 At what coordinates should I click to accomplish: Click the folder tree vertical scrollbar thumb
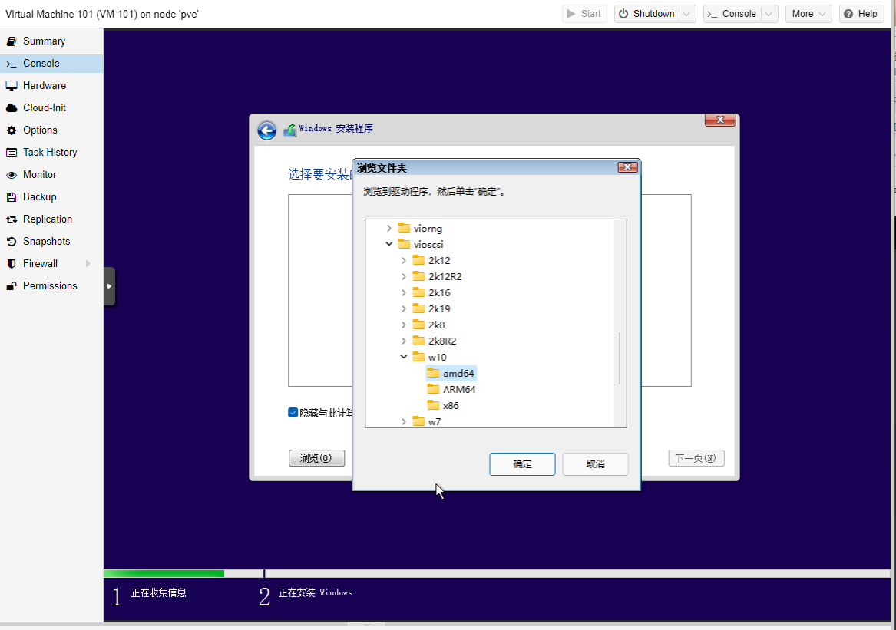pyautogui.click(x=620, y=358)
